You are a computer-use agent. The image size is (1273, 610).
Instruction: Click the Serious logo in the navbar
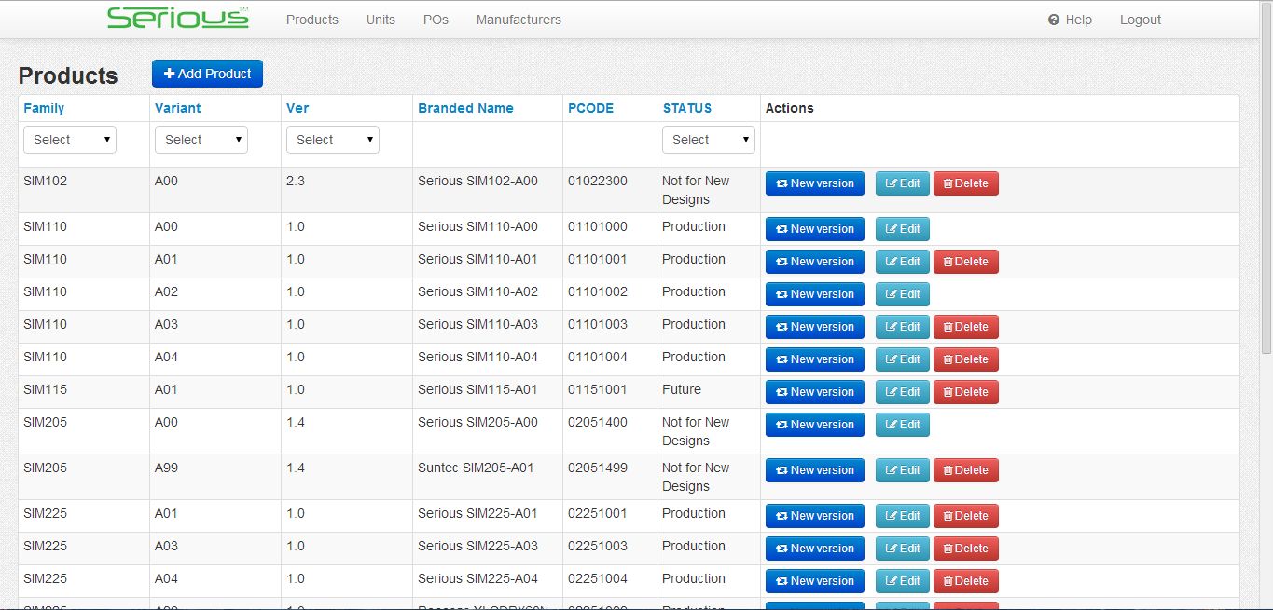point(177,19)
